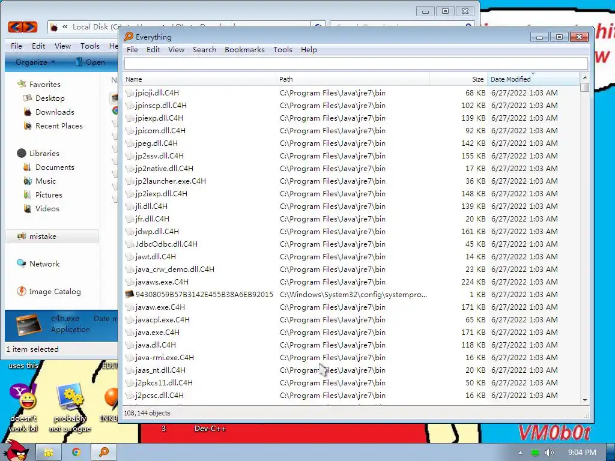Open the Help menu in Everything
The width and height of the screenshot is (615, 461).
click(x=309, y=50)
